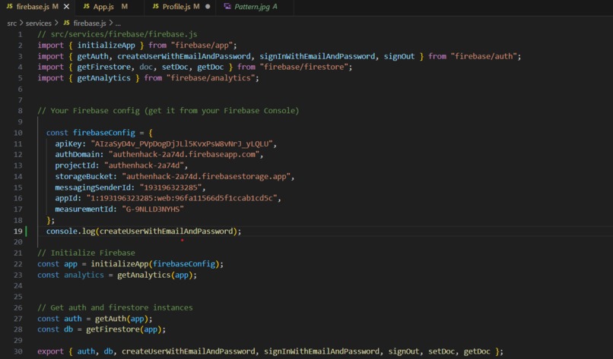
Task: Click getAnalytics in the line 5 import
Action: click(104, 78)
